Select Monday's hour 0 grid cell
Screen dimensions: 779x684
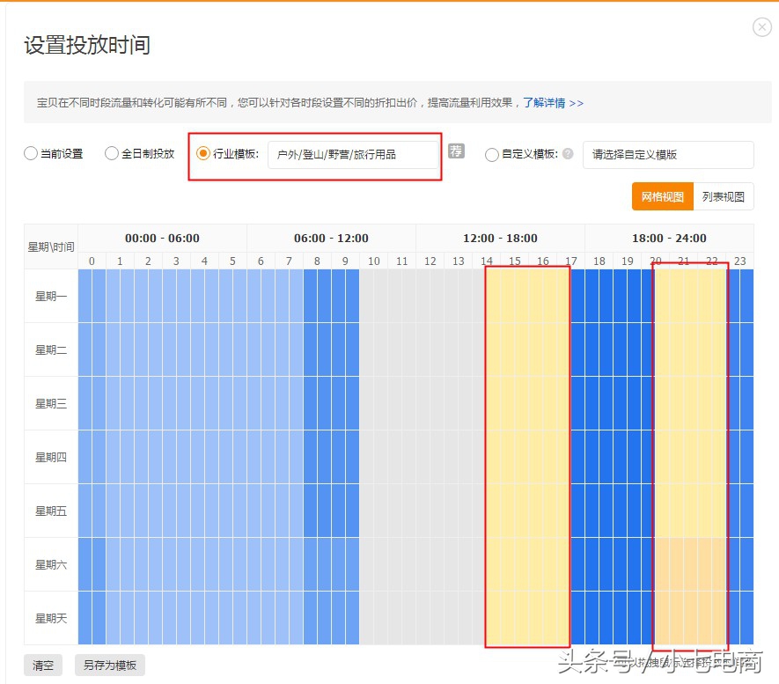91,296
